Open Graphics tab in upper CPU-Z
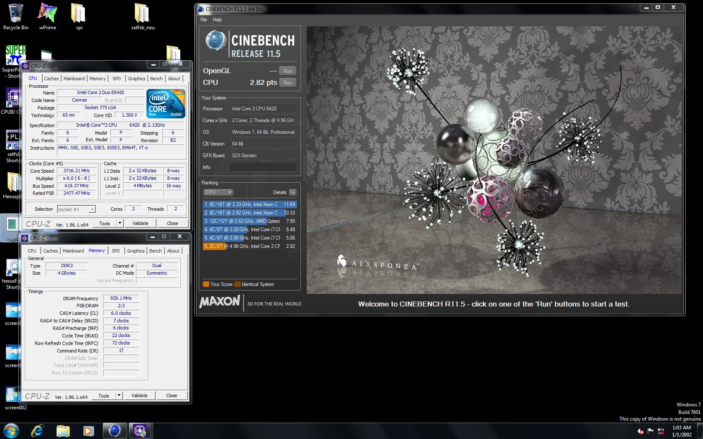Image resolution: width=703 pixels, height=439 pixels. (137, 79)
